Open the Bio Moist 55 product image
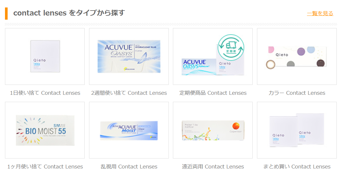The image size is (342, 179). click(45, 130)
